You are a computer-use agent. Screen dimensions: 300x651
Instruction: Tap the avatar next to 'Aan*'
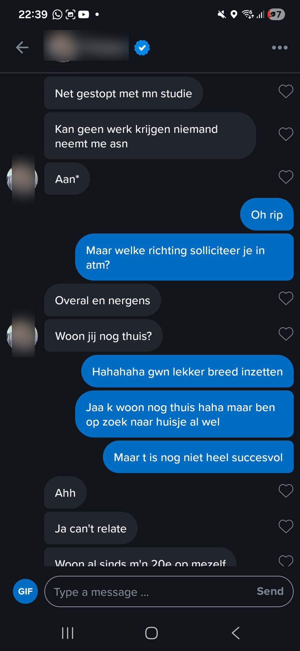point(22,179)
